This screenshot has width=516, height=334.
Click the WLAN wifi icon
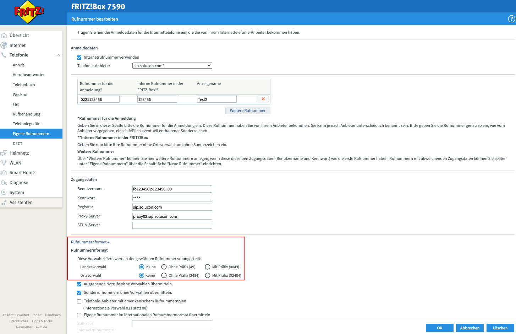click(4, 163)
